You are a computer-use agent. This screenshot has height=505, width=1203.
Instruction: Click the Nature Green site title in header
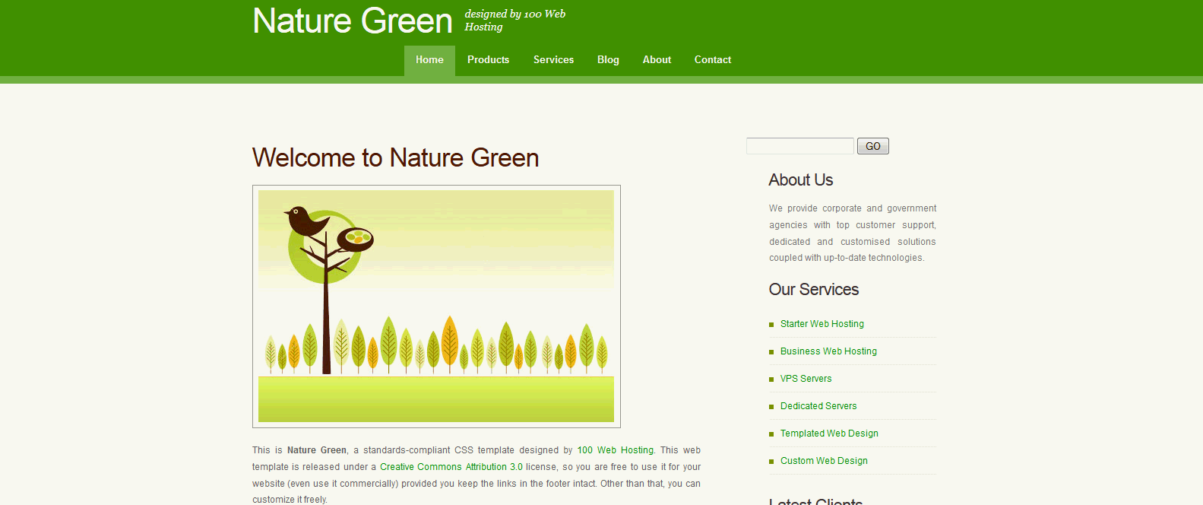click(x=352, y=21)
